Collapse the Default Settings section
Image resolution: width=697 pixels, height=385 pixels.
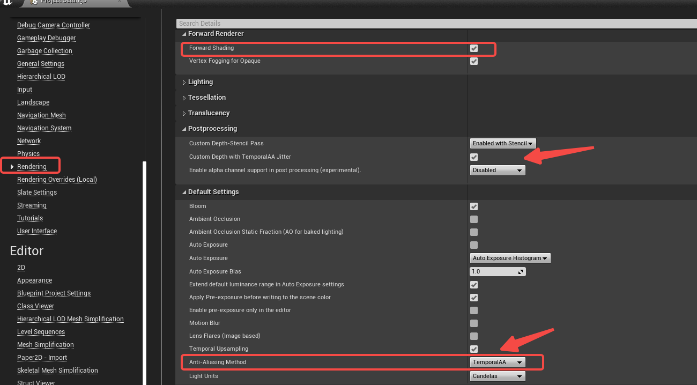[x=184, y=192]
